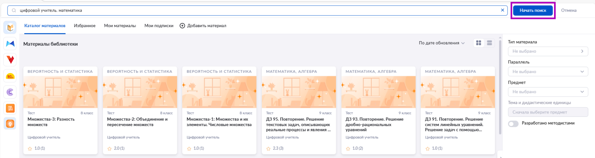Click thumbnail of ДЗ 93 card
595x158 pixels.
tap(379, 92)
